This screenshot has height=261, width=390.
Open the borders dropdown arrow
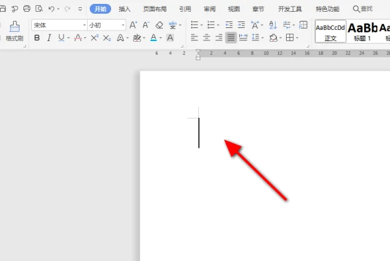coord(297,38)
